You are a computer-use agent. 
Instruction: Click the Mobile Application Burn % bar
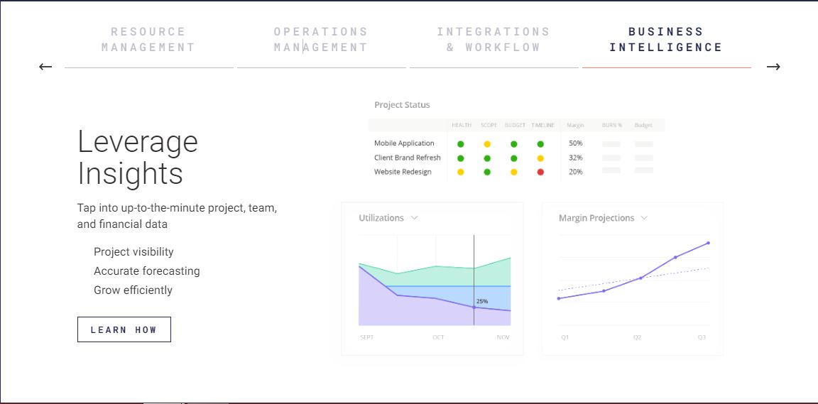611,144
